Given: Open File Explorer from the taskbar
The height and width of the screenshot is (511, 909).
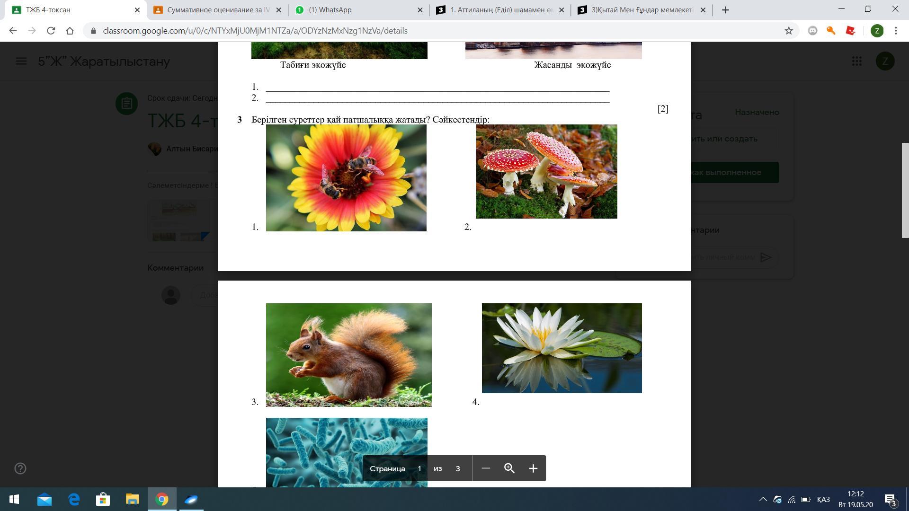Looking at the screenshot, I should [132, 499].
